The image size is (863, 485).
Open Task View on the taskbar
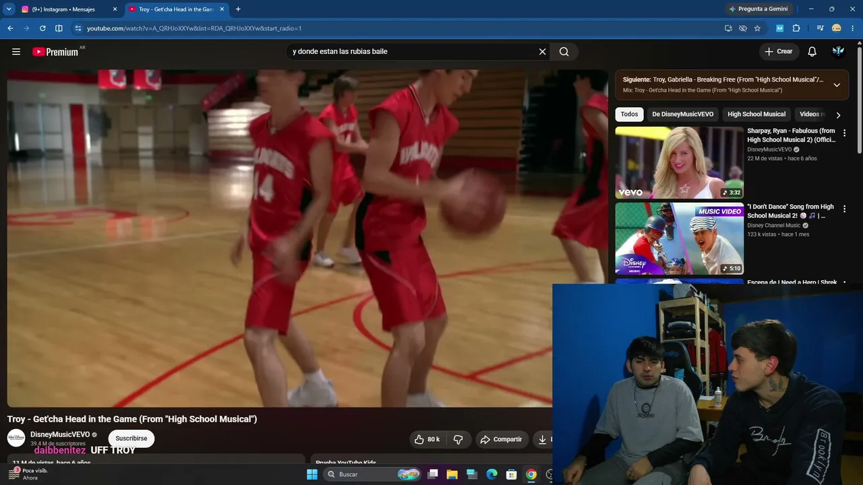[x=433, y=474]
